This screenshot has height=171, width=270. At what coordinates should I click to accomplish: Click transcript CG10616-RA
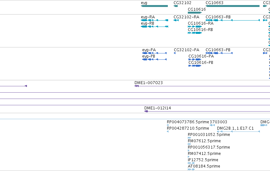[x=195, y=27]
